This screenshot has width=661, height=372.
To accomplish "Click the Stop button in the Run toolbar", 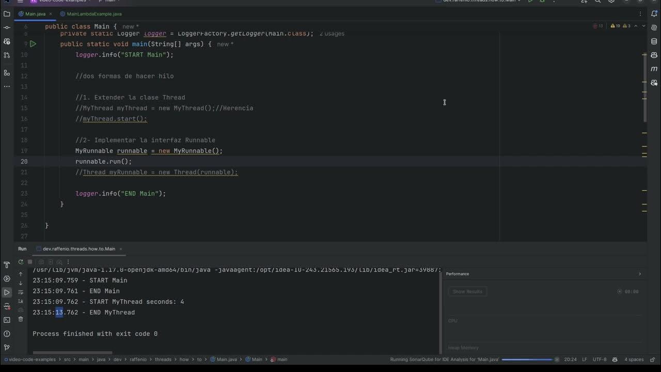I will tap(30, 262).
